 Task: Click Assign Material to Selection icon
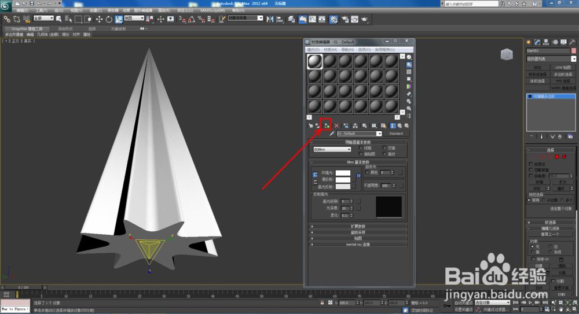coord(327,126)
